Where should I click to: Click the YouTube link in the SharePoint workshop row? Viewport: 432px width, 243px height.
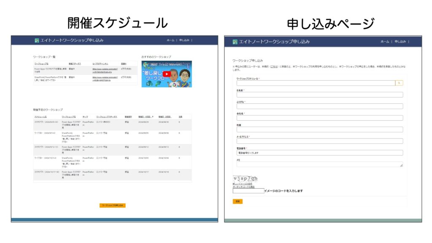click(105, 79)
